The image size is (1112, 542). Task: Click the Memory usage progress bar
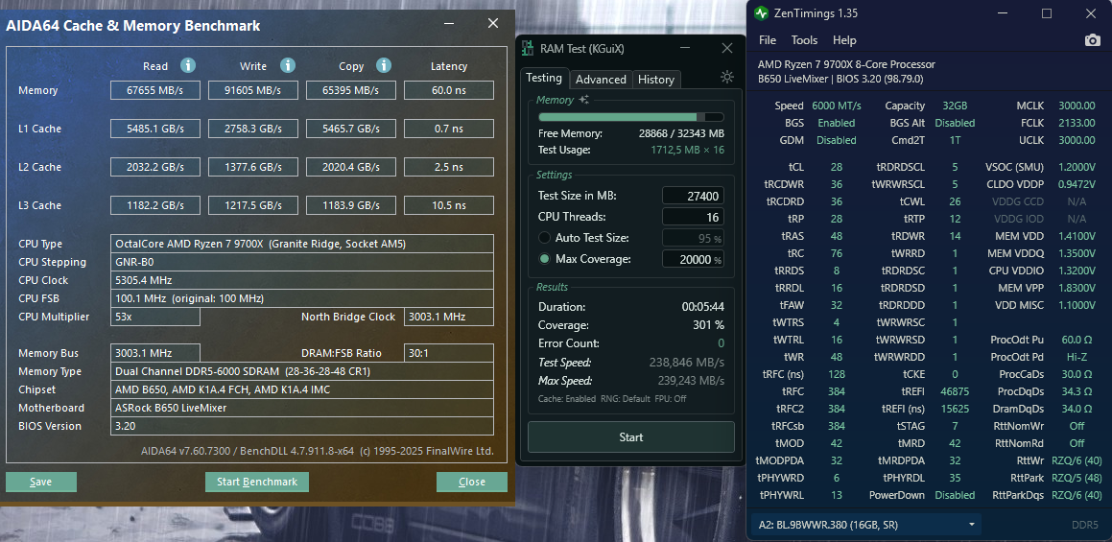631,117
